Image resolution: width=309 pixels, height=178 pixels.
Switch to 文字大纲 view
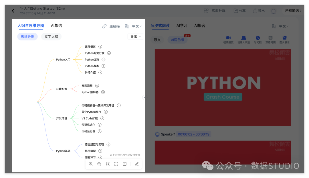(51, 36)
